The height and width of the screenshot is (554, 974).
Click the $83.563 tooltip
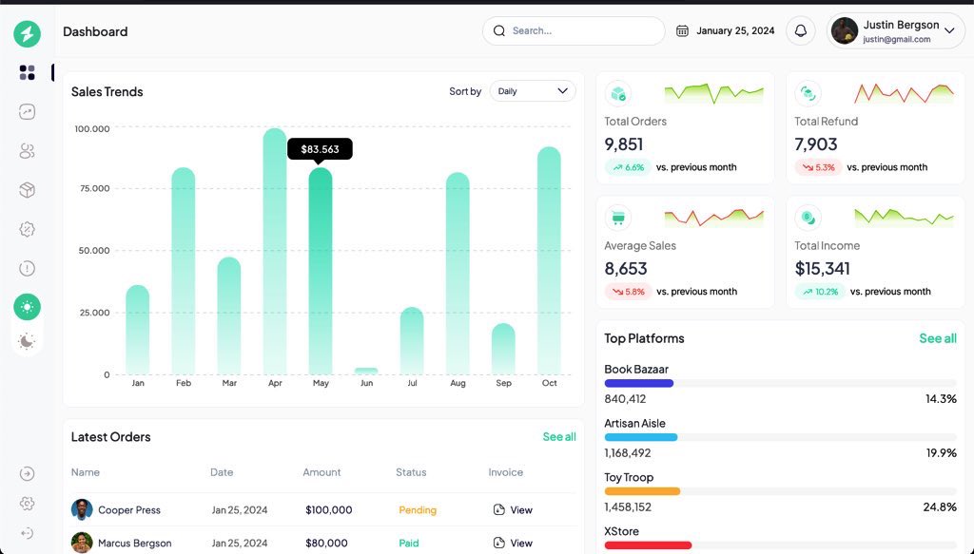tap(320, 149)
